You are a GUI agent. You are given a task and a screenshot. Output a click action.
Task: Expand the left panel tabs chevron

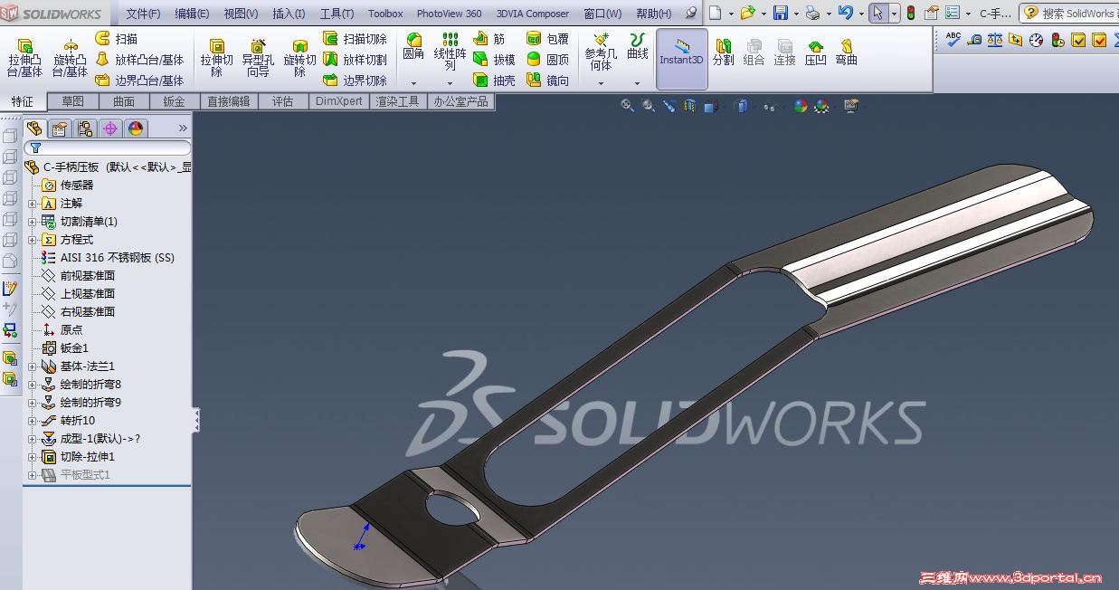(183, 128)
